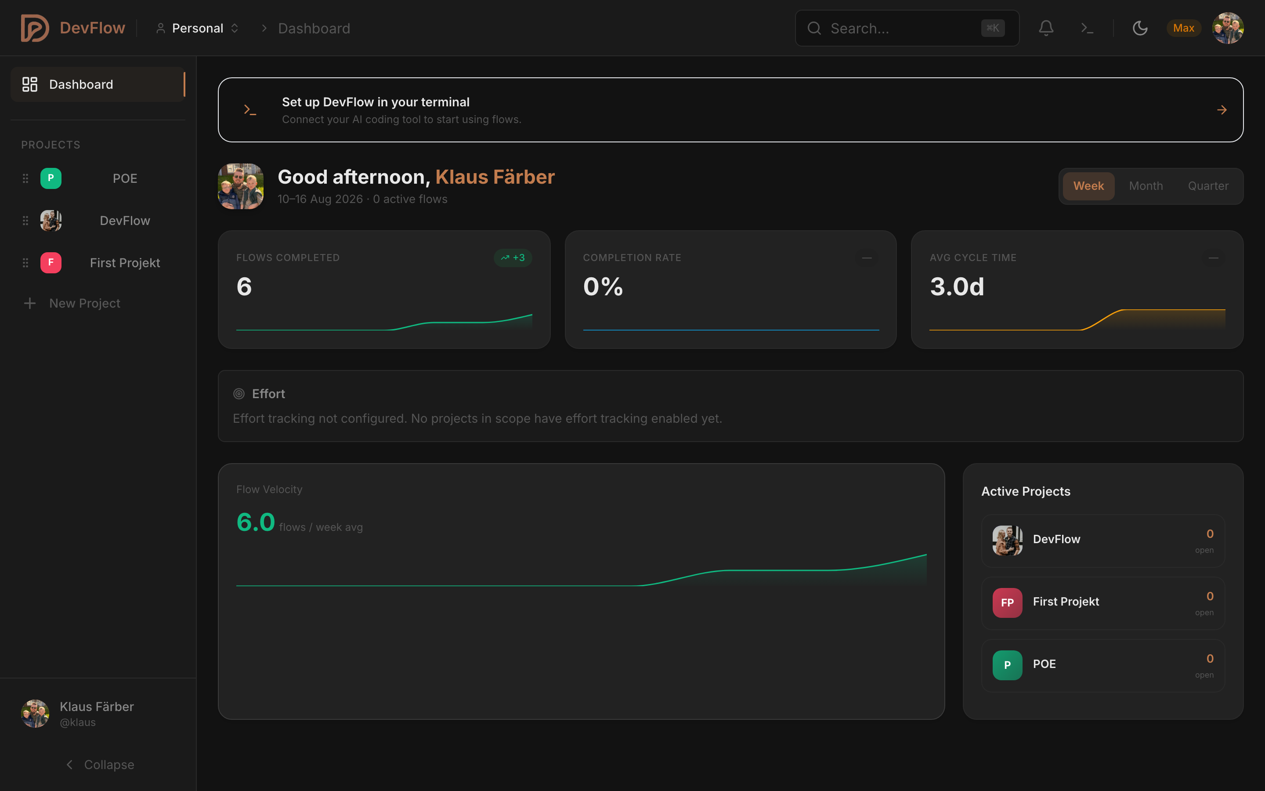Viewport: 1265px width, 791px height.
Task: Click the DevFlow project thumbnail in sidebar
Action: (x=51, y=221)
